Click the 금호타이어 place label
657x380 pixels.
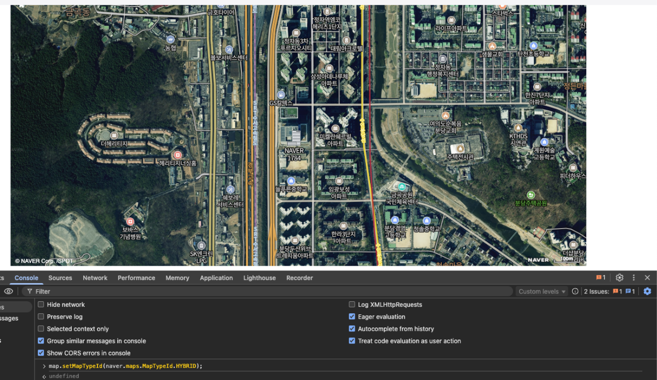(221, 12)
